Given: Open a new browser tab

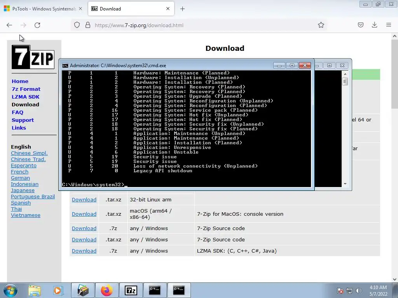Looking at the screenshot, I should 183,9.
